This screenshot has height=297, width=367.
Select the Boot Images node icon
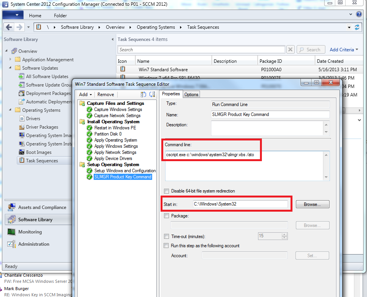pos(22,152)
